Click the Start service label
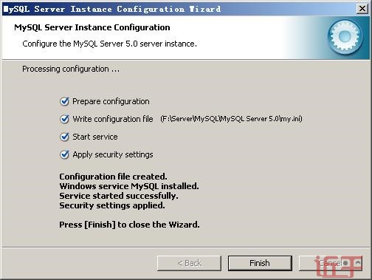The width and height of the screenshot is (372, 280). 95,137
